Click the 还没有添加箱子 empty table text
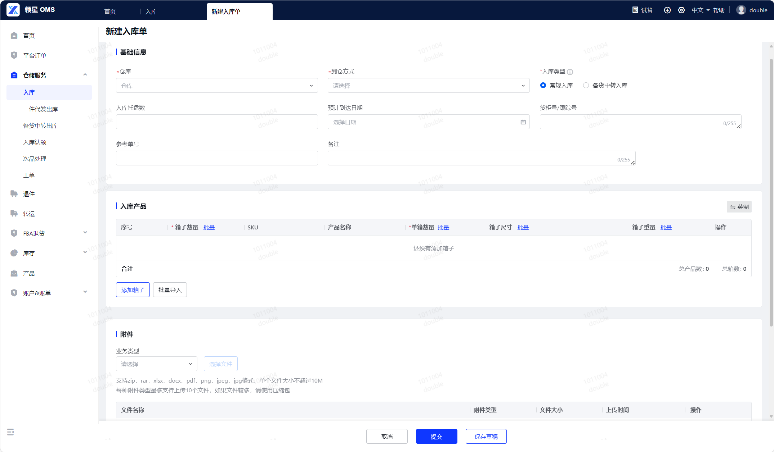 point(434,248)
